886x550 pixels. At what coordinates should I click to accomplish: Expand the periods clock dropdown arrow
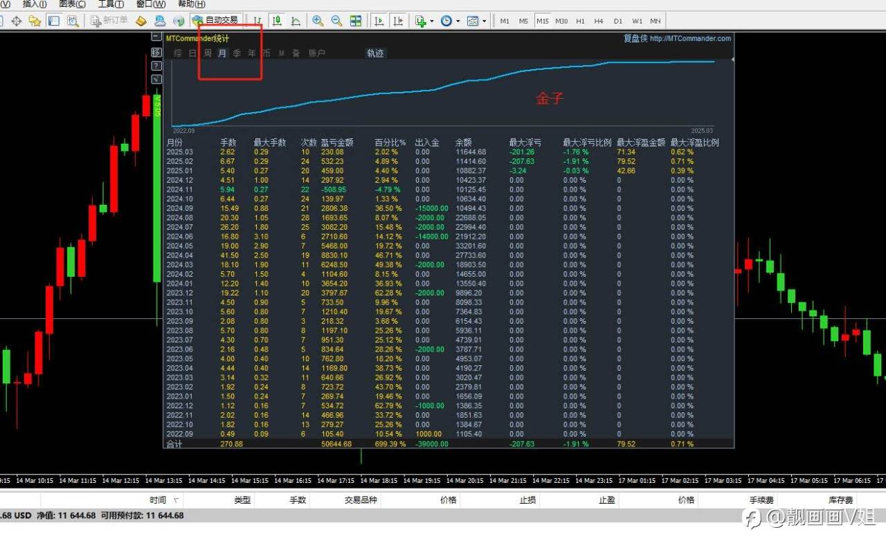[458, 21]
